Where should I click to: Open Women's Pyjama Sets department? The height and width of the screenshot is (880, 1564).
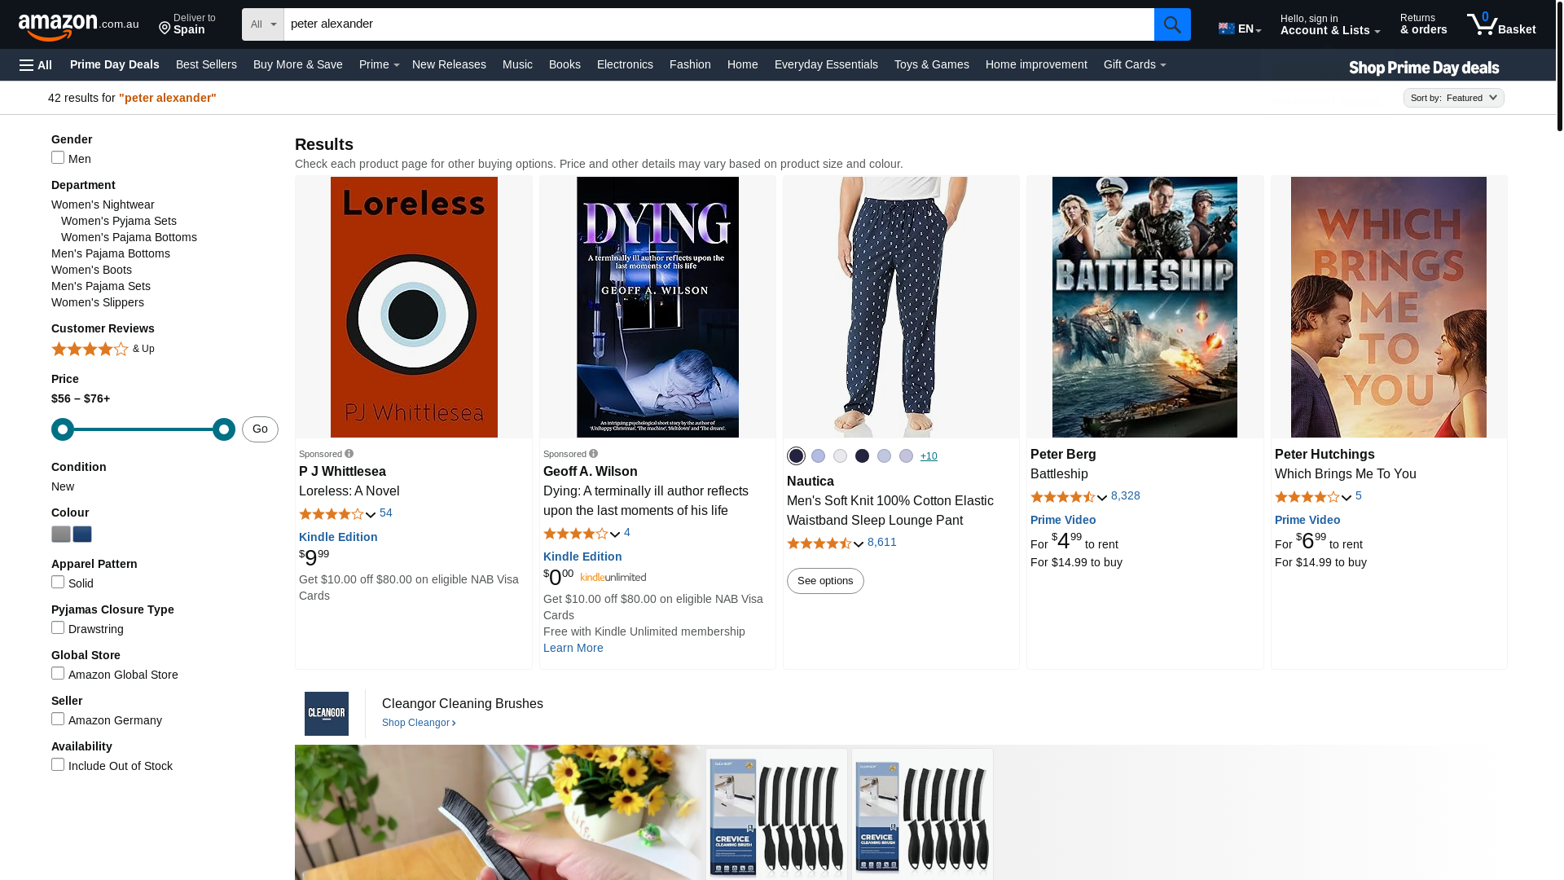coord(119,221)
